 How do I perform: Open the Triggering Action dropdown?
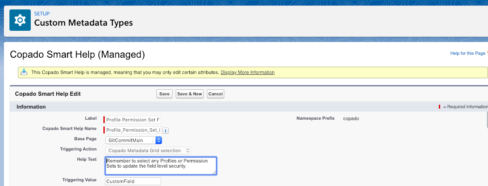[148, 151]
